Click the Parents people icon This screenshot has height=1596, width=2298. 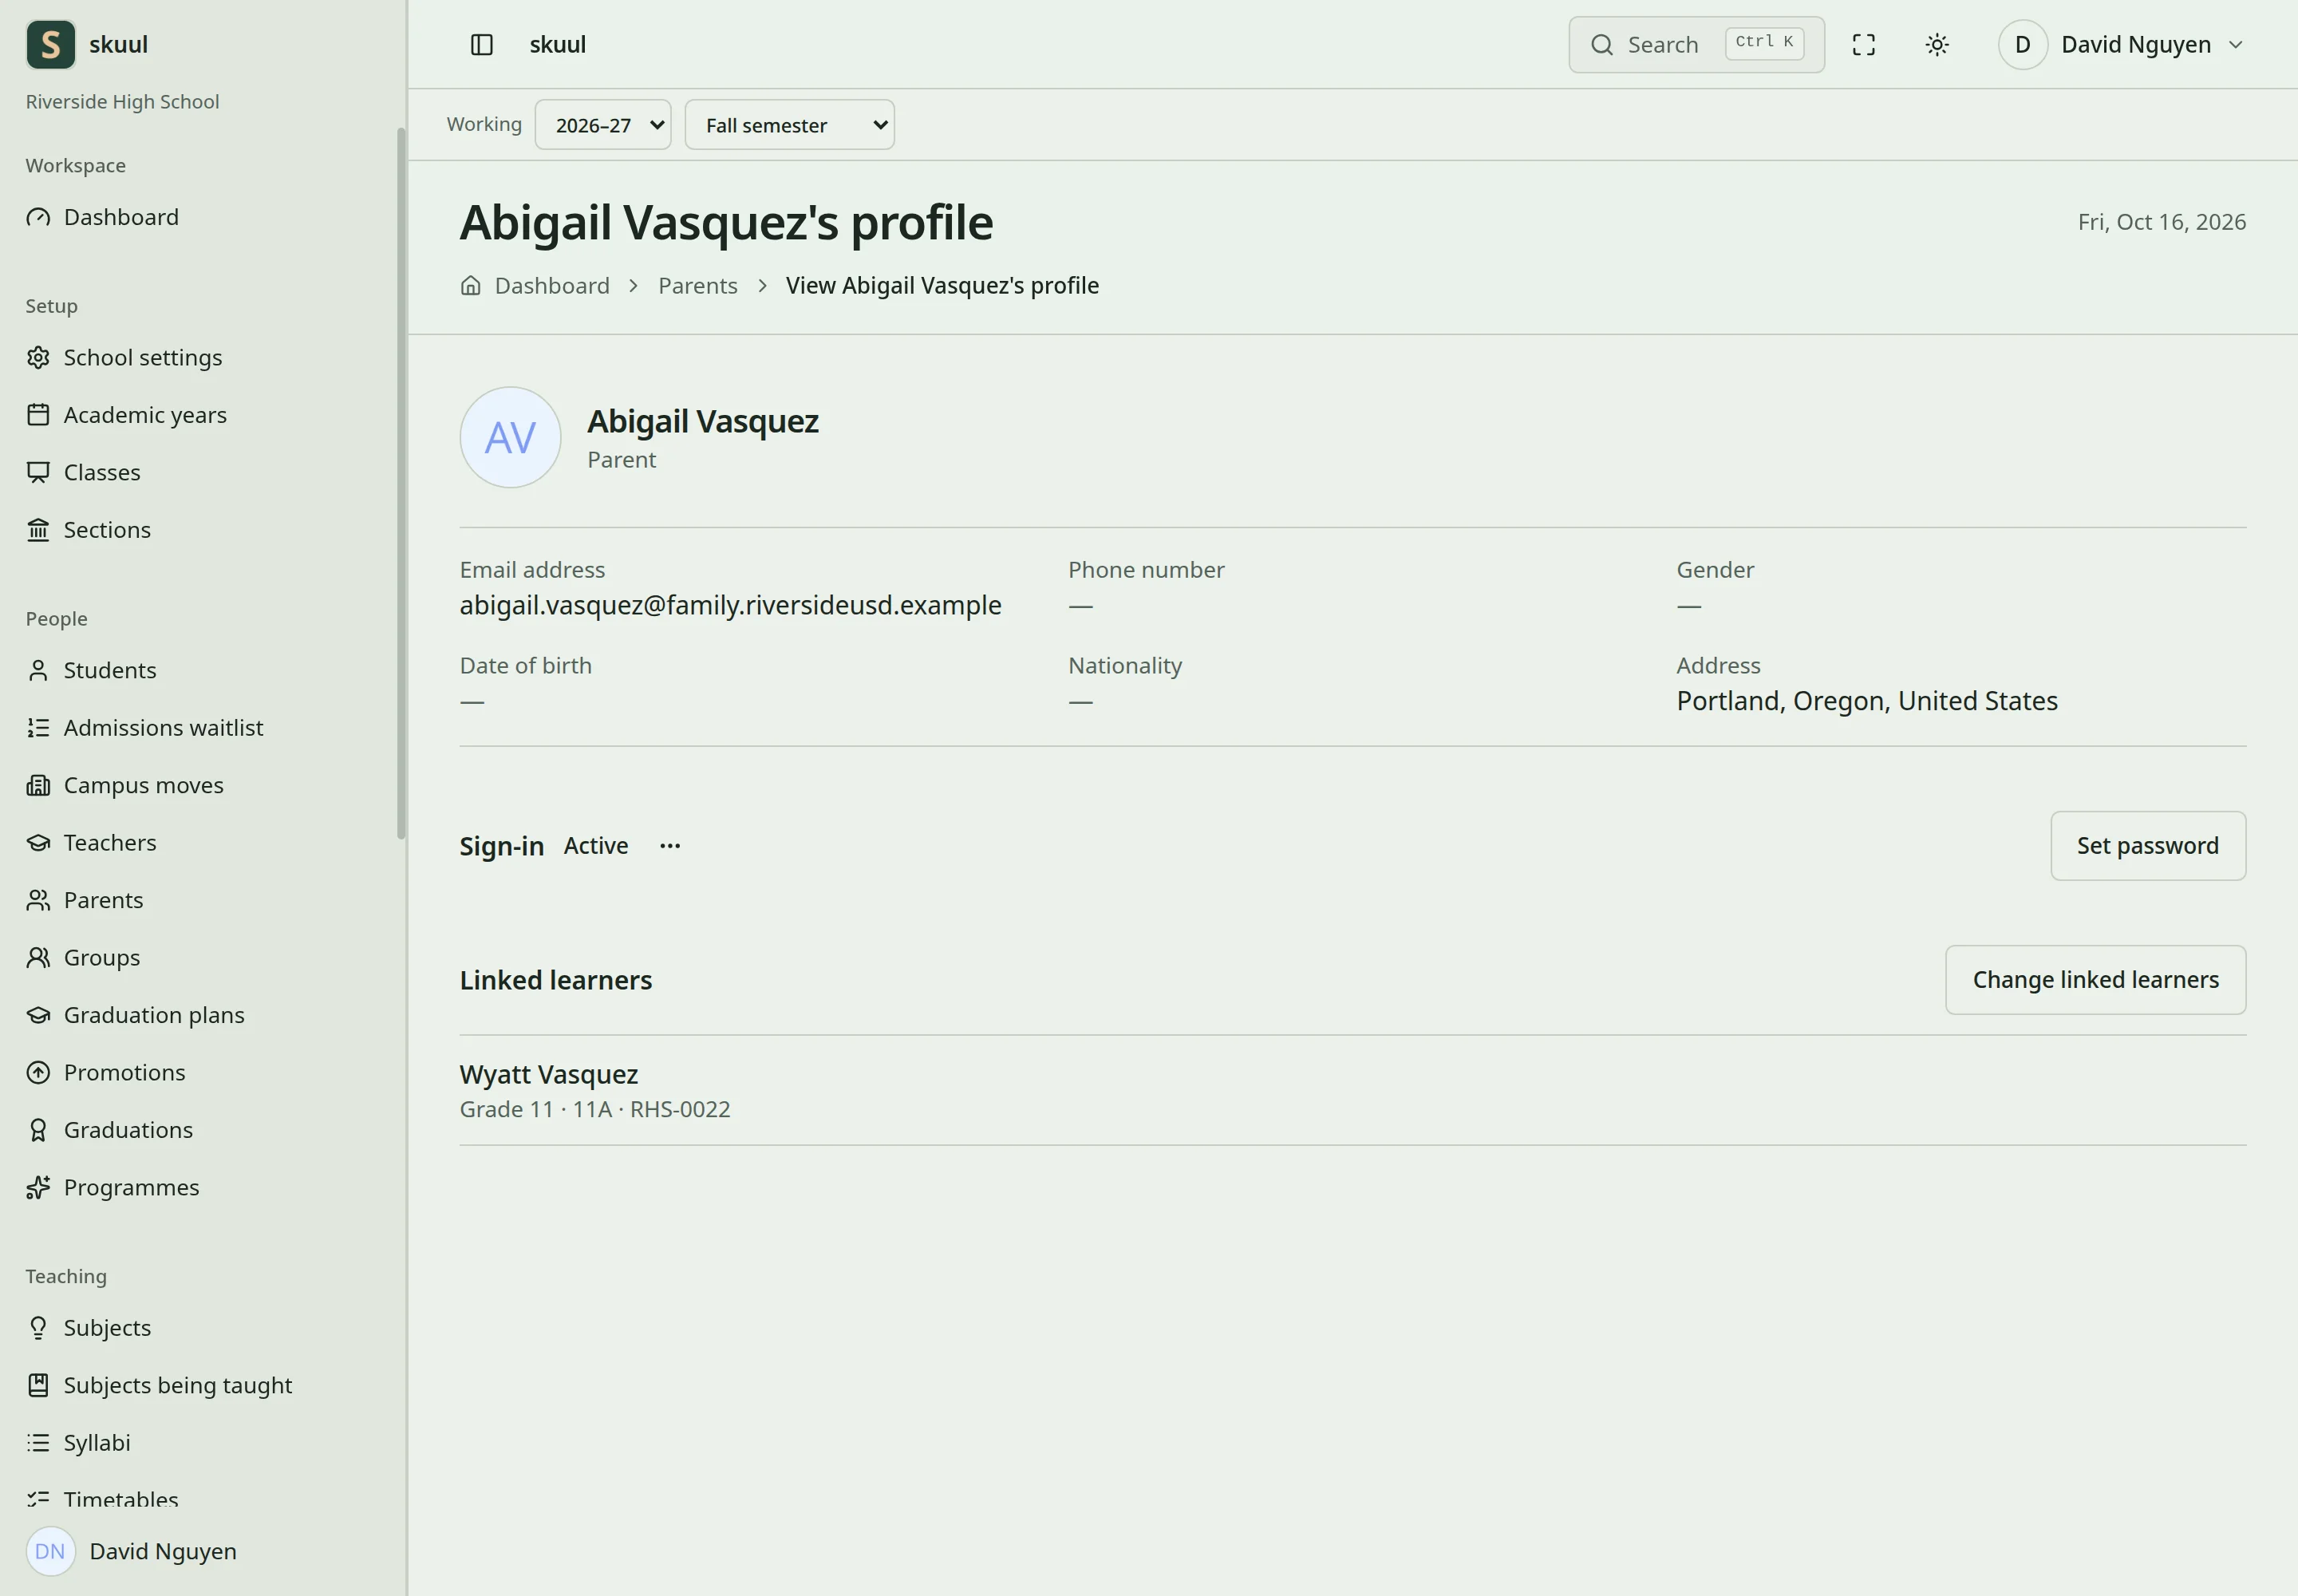point(38,900)
